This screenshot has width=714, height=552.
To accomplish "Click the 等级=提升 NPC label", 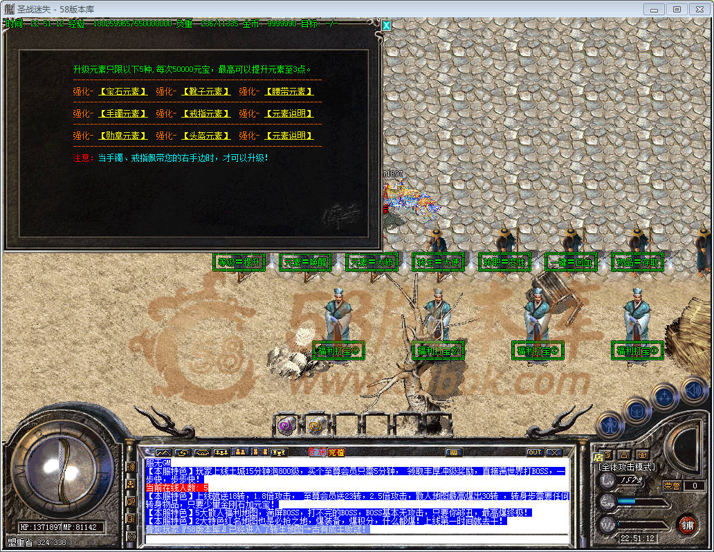I will coord(239,262).
